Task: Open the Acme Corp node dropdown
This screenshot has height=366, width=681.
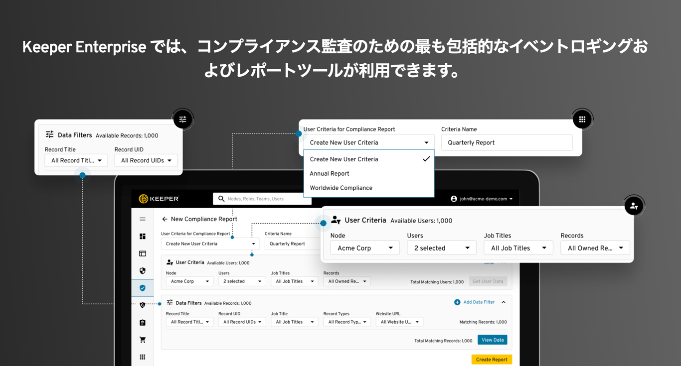Action: (364, 247)
